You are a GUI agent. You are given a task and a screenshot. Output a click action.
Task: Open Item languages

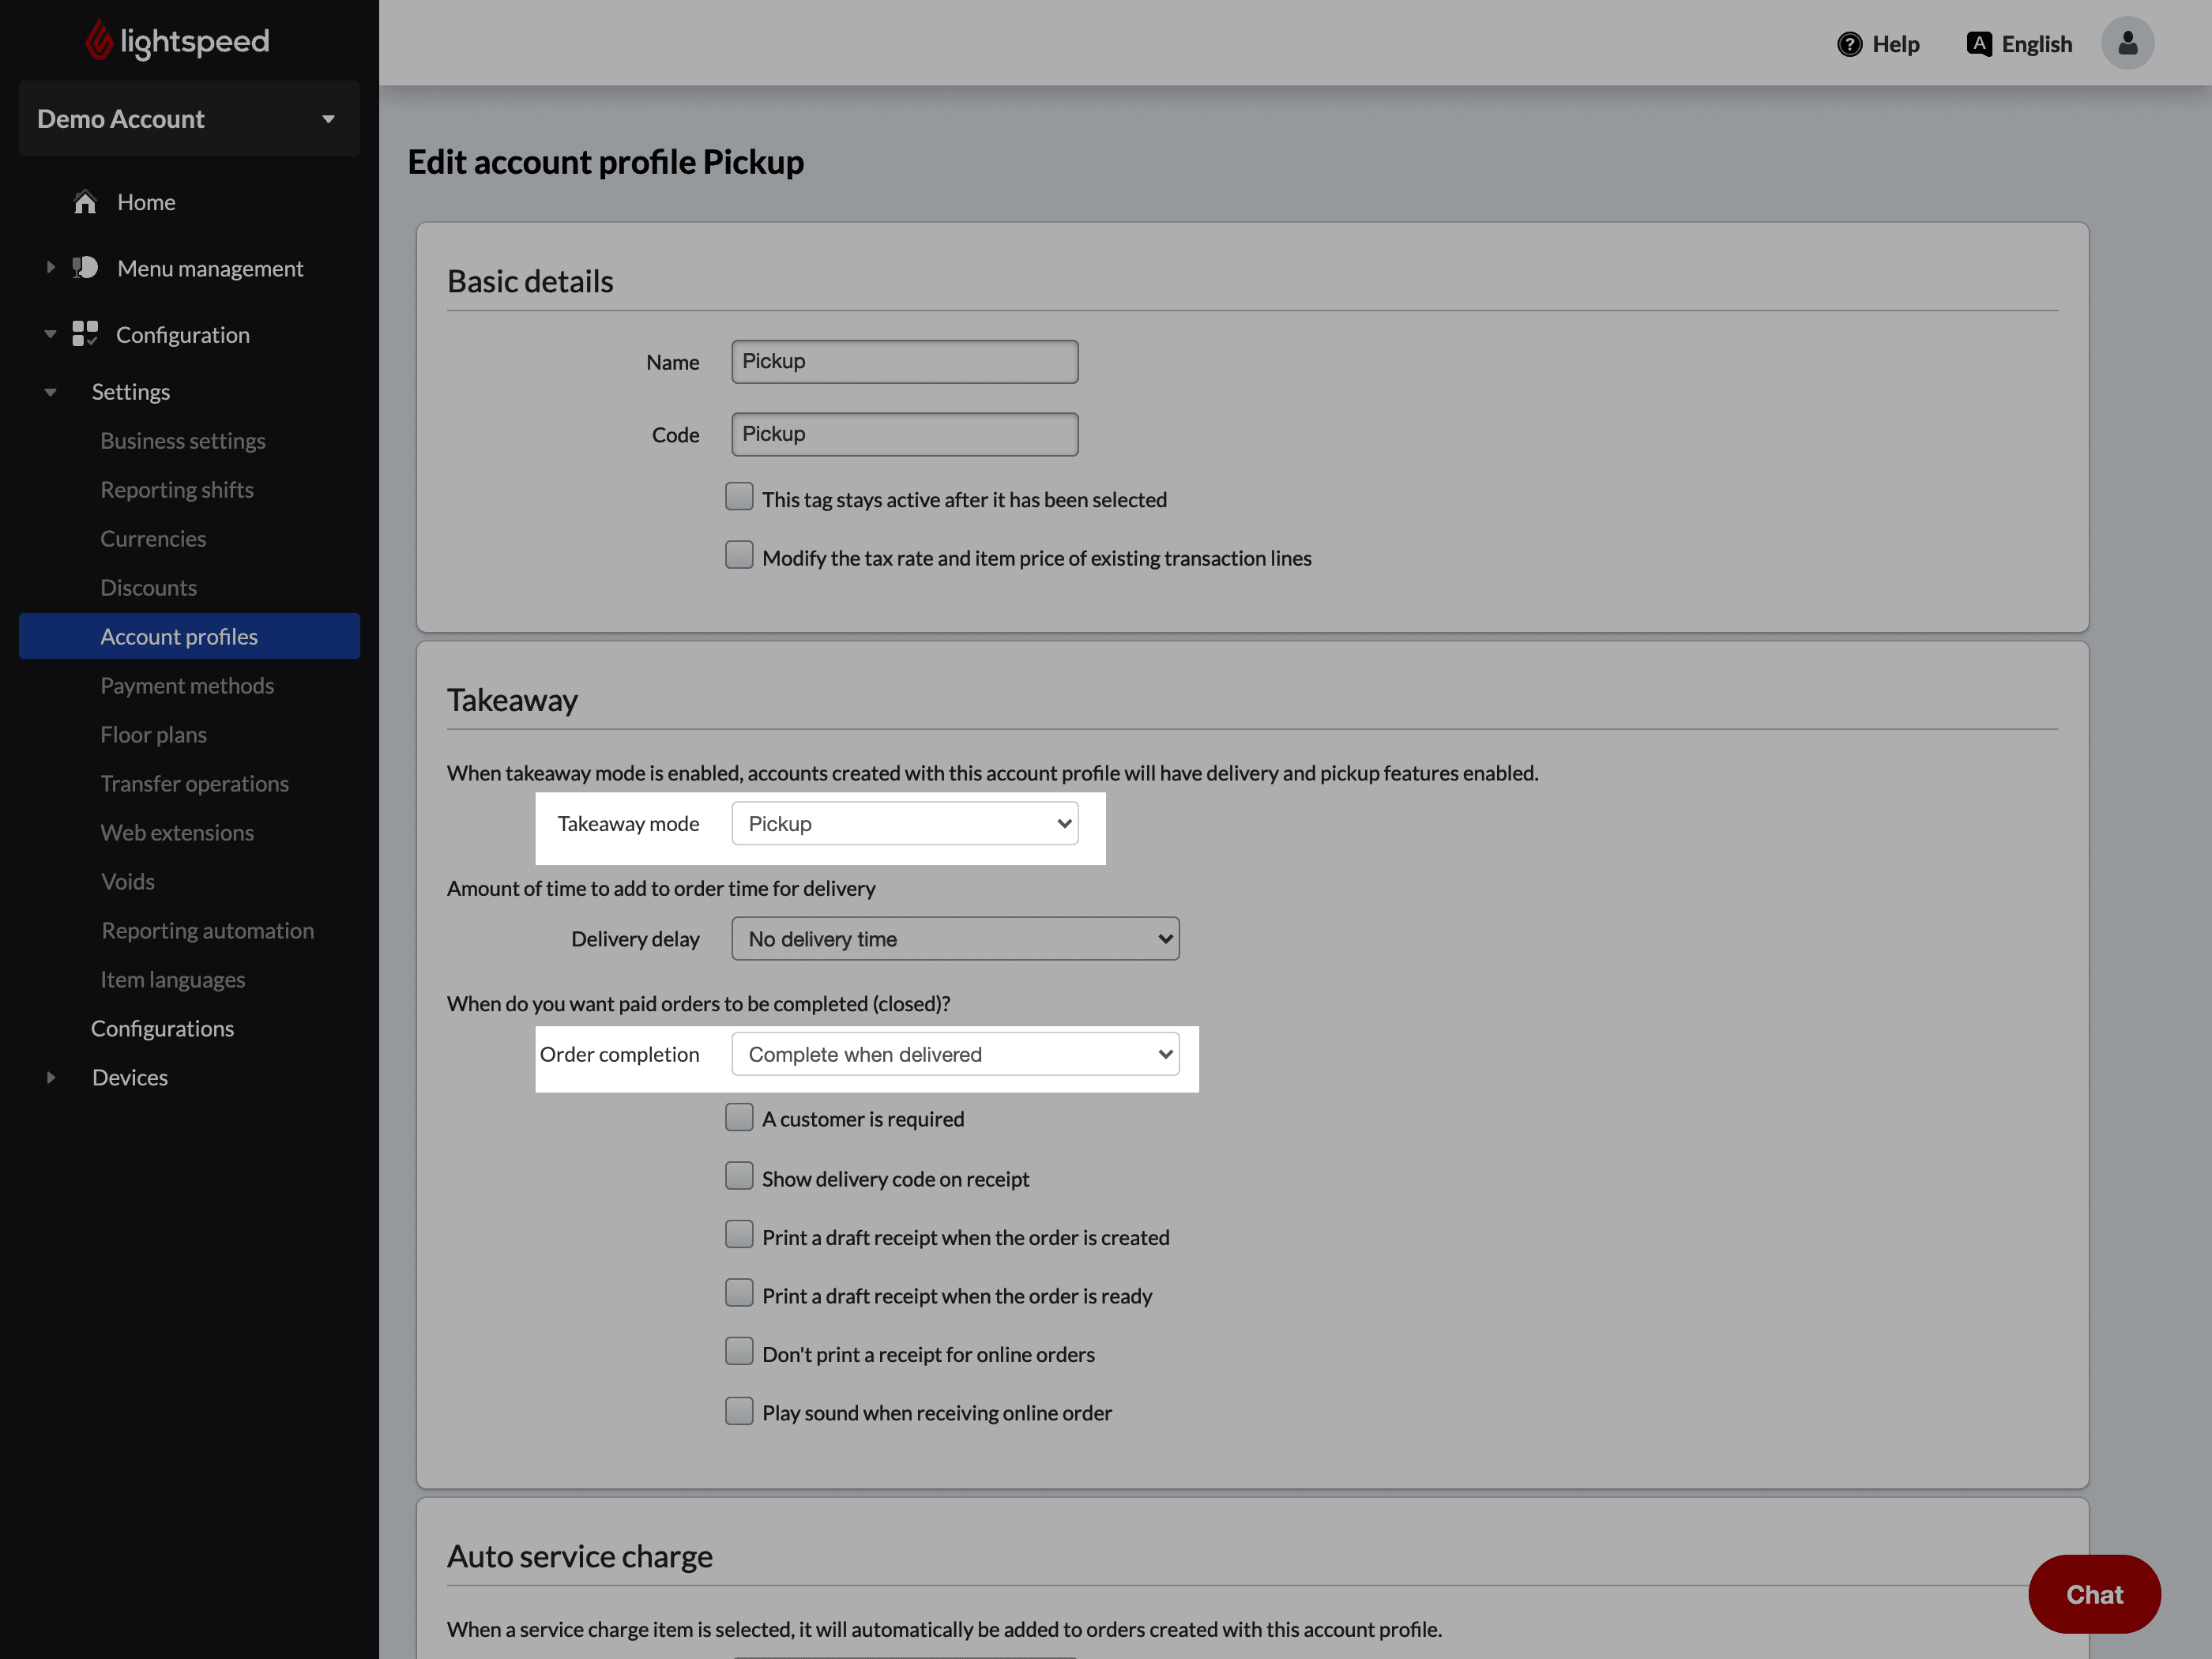point(173,980)
